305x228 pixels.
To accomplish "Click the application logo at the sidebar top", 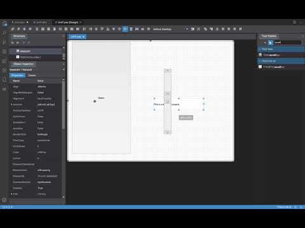I will tap(4, 23).
